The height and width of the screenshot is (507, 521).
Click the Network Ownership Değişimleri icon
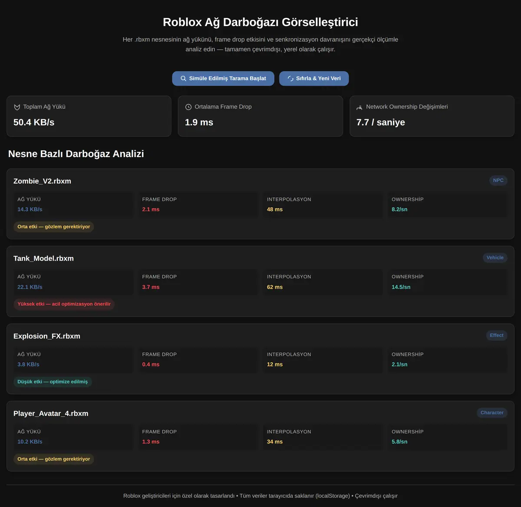click(359, 107)
